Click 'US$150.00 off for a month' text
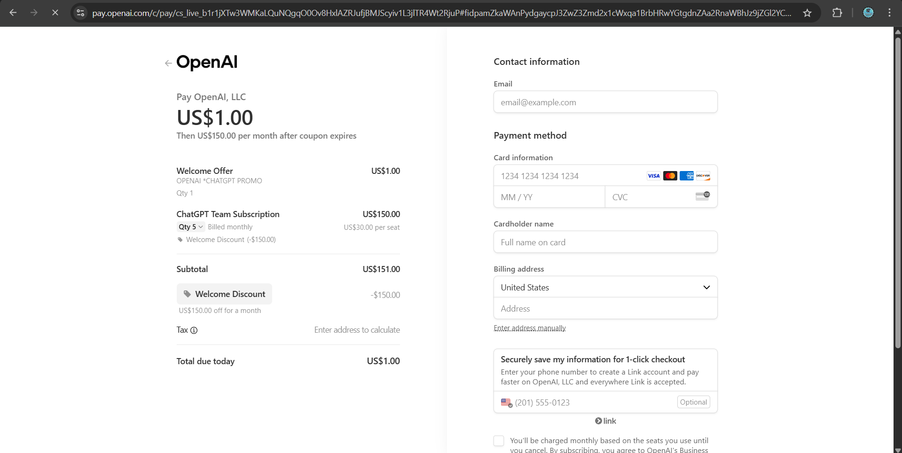 point(220,311)
